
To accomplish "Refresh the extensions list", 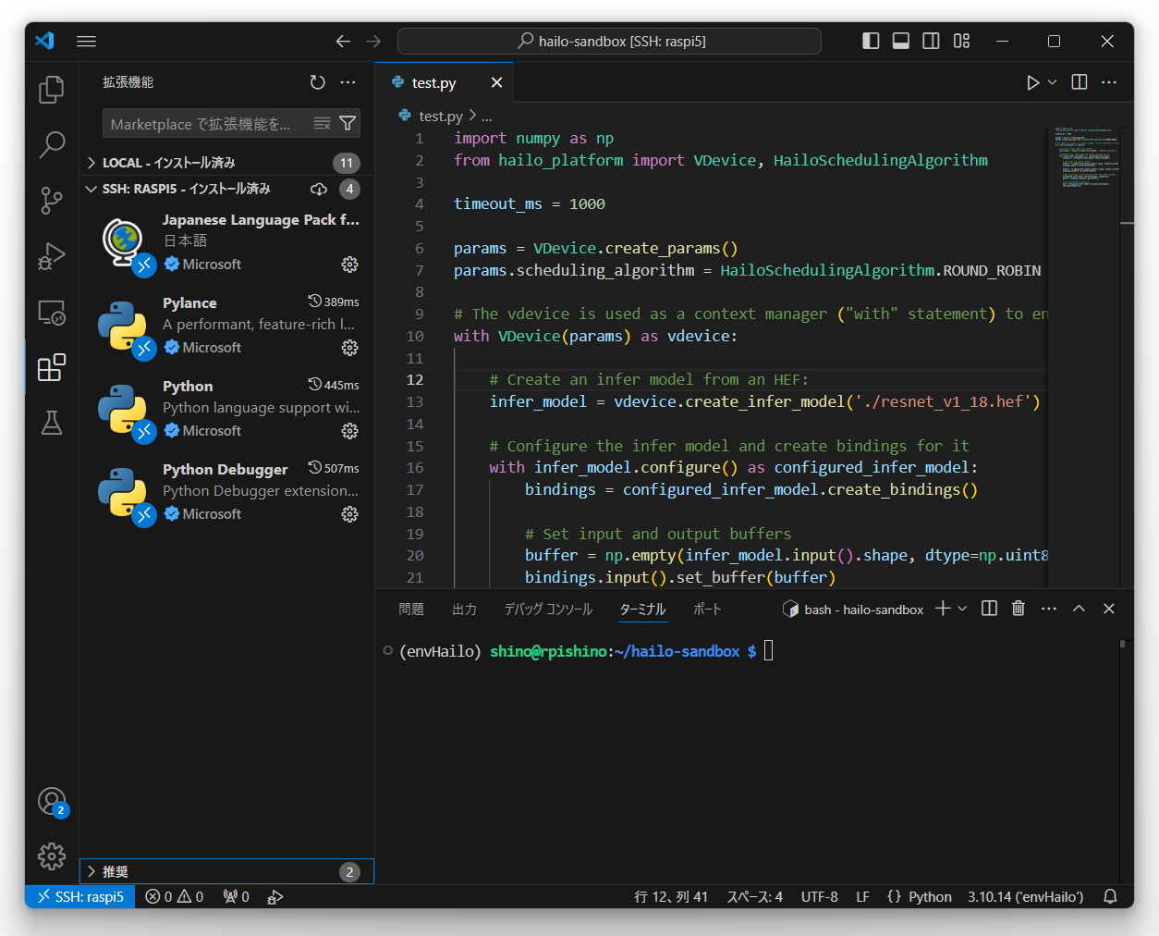I will pos(318,82).
